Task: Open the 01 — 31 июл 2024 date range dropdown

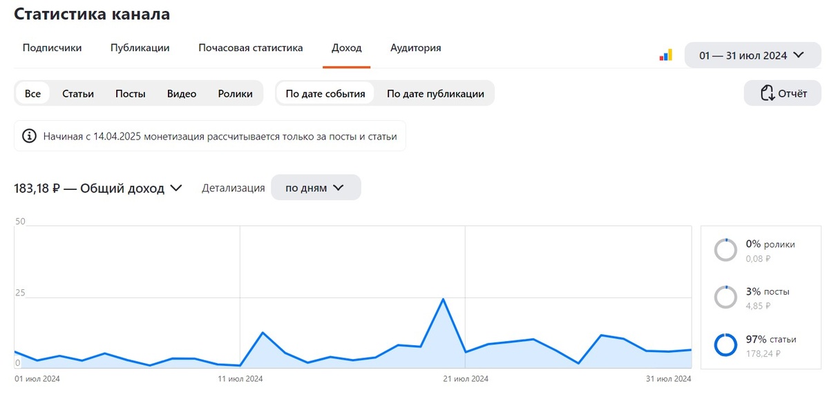Action: (753, 55)
